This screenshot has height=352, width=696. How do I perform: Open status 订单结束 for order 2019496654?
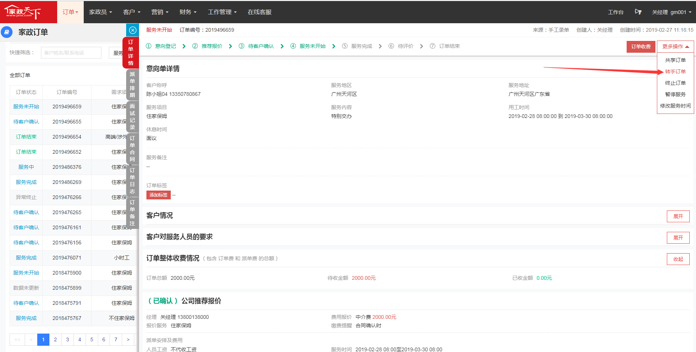pyautogui.click(x=26, y=137)
